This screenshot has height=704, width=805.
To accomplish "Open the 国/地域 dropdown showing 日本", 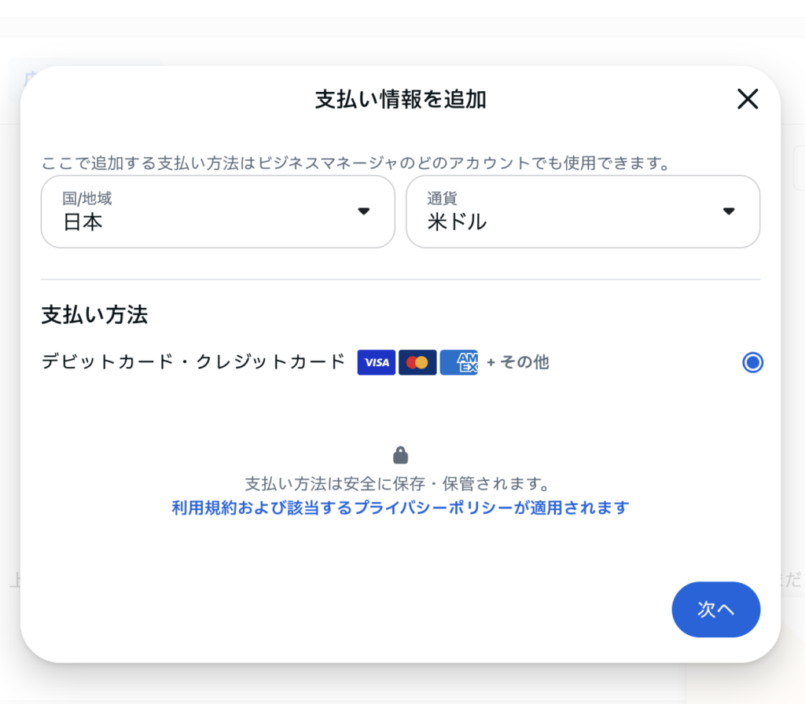I will [x=217, y=211].
